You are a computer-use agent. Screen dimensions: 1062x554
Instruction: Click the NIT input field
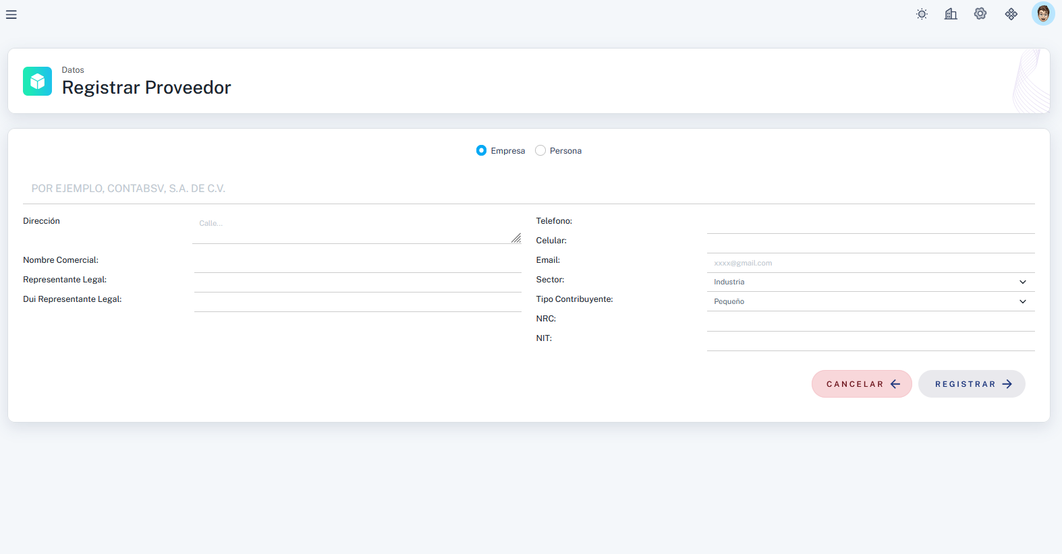pos(870,341)
